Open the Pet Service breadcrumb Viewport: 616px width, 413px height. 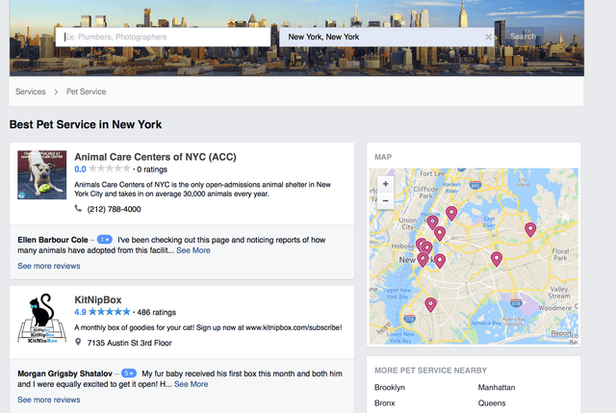[86, 91]
